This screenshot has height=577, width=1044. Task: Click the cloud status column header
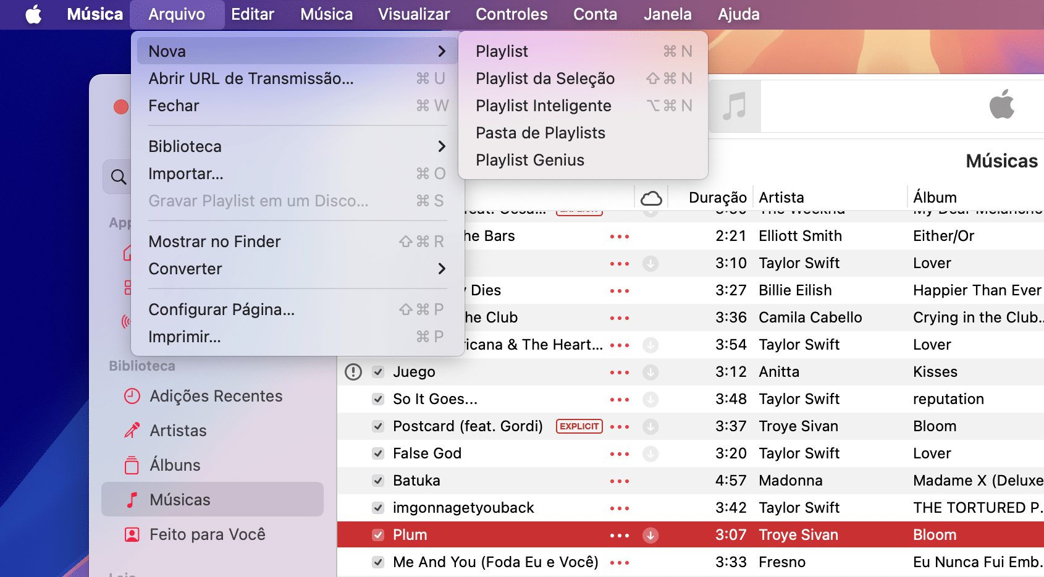click(651, 198)
